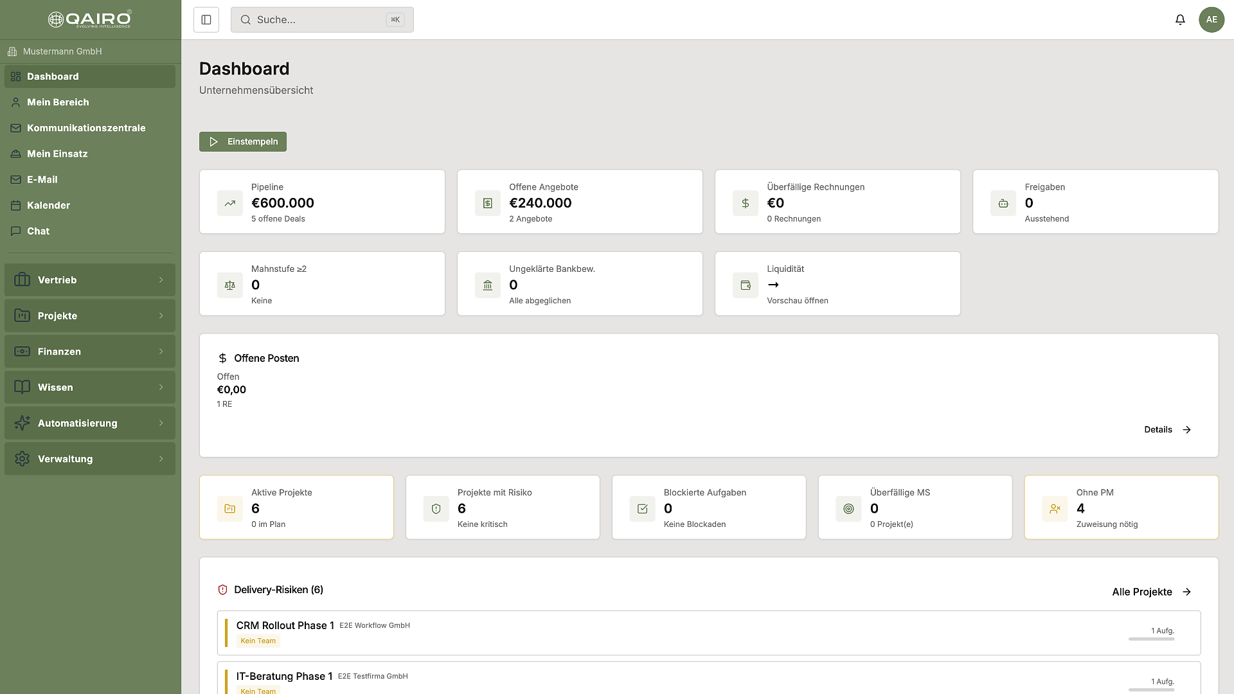Viewport: 1234px width, 694px height.
Task: Click the bank icon on Ungeklärte Bankbew. card
Action: click(487, 285)
